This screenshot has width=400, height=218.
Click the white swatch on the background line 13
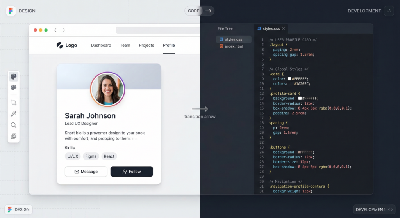[300, 98]
